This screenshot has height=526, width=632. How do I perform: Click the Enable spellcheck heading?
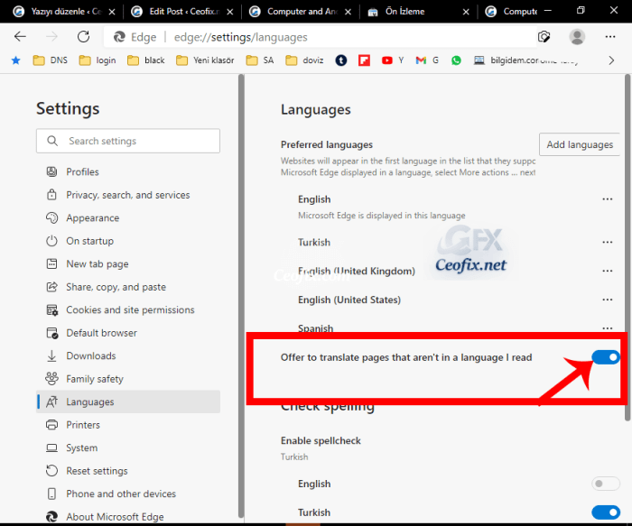pos(321,440)
